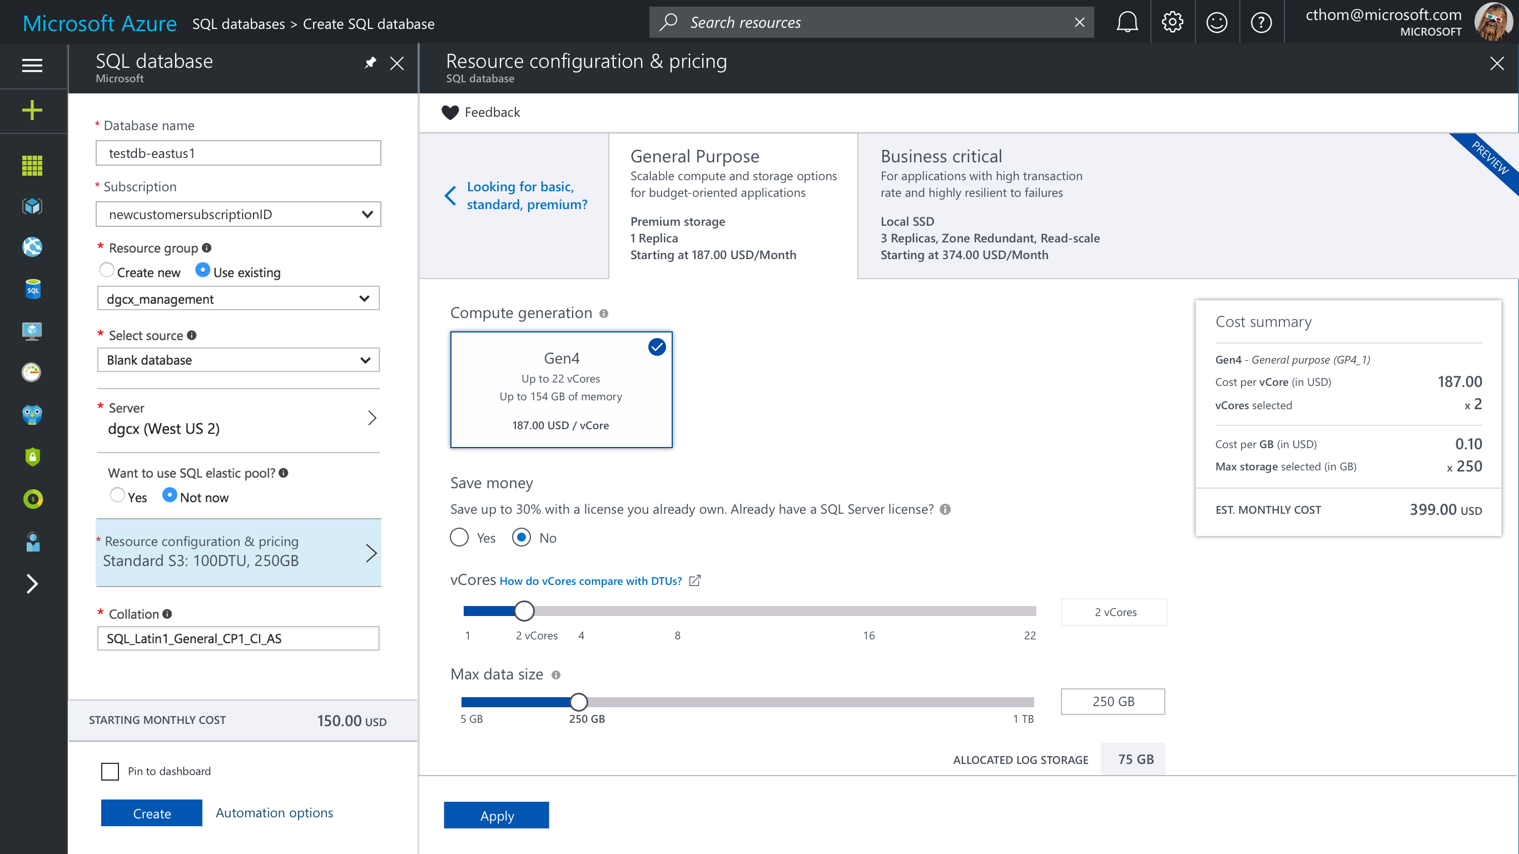1519x854 pixels.
Task: Click the 16 mark on vCores slider
Action: pos(868,635)
